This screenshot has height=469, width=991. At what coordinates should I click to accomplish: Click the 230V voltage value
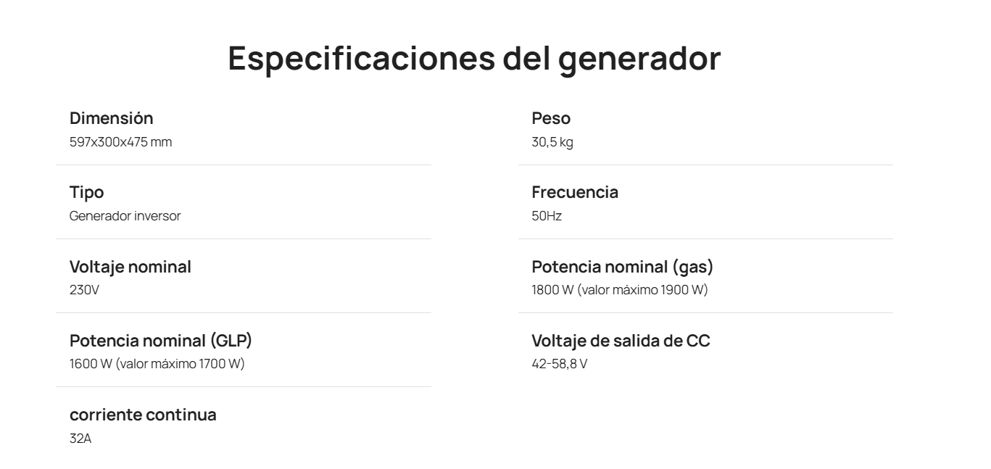(x=84, y=290)
